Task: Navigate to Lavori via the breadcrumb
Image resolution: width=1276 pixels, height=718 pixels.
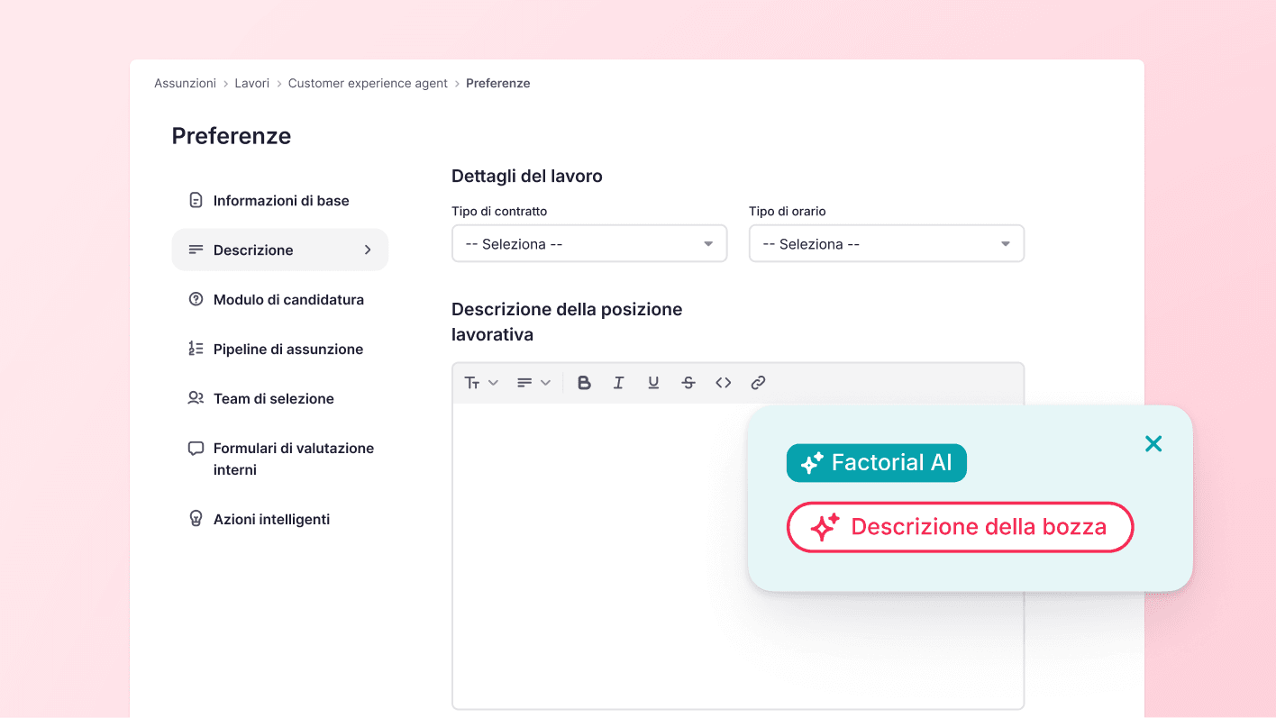Action: [251, 83]
